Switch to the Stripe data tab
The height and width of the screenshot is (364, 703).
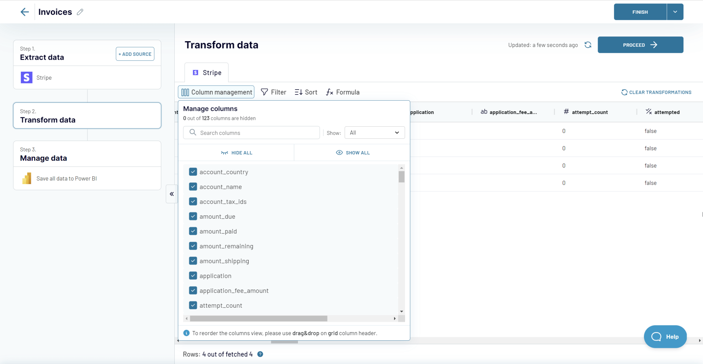pyautogui.click(x=206, y=72)
